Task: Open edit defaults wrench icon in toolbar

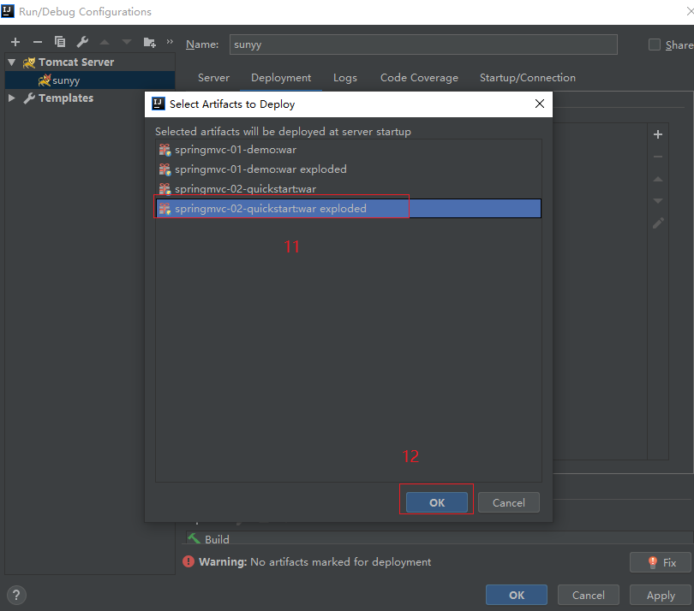Action: pos(82,42)
